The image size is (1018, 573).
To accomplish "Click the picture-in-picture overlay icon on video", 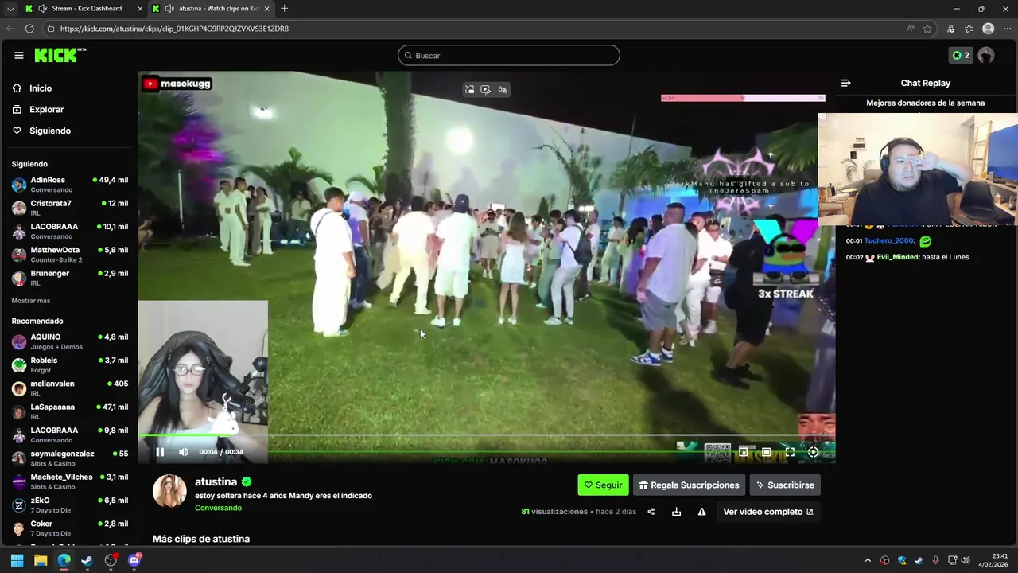I will tap(469, 90).
